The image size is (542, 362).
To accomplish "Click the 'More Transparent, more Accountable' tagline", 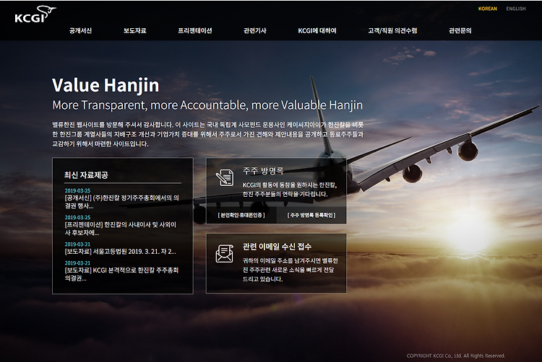I will click(x=207, y=105).
